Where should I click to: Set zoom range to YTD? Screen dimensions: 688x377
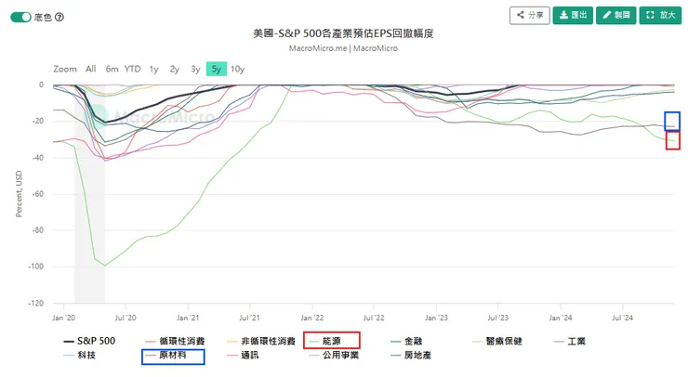pyautogui.click(x=133, y=69)
